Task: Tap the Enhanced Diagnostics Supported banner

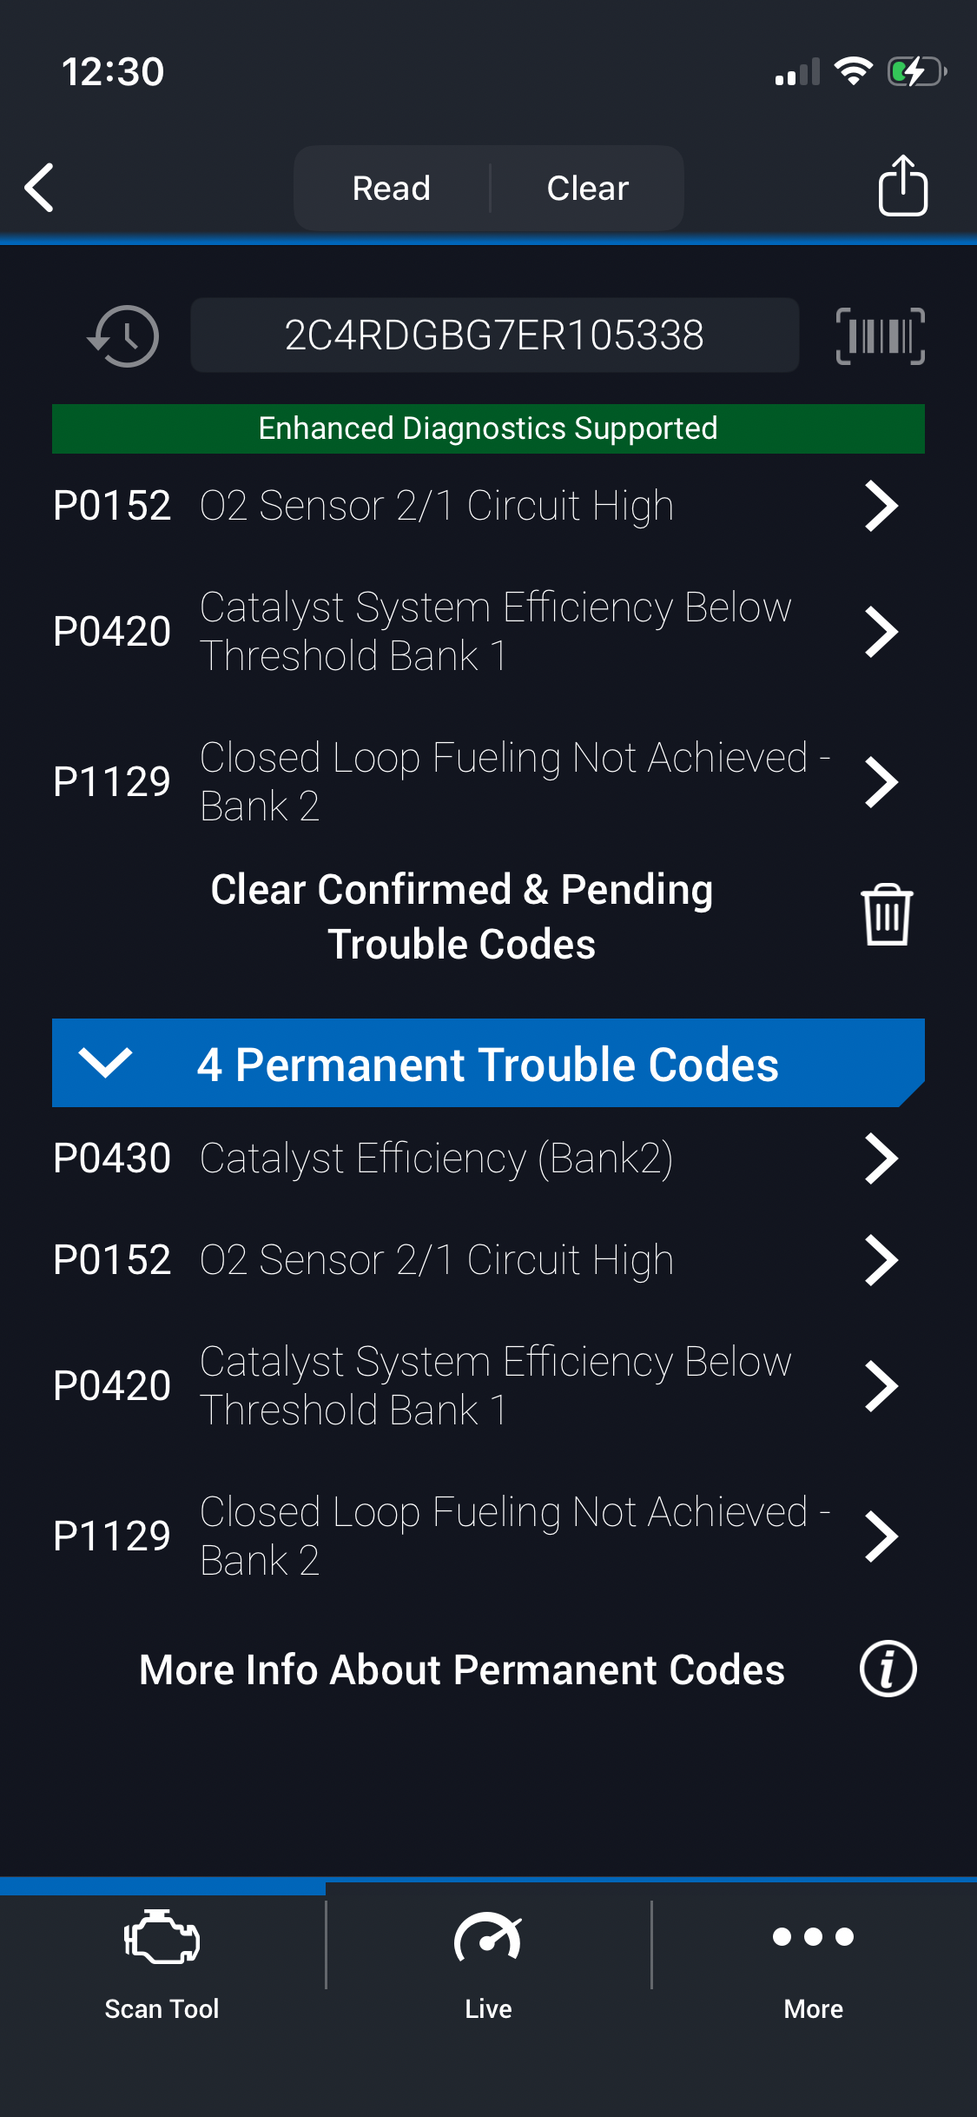Action: (x=488, y=428)
